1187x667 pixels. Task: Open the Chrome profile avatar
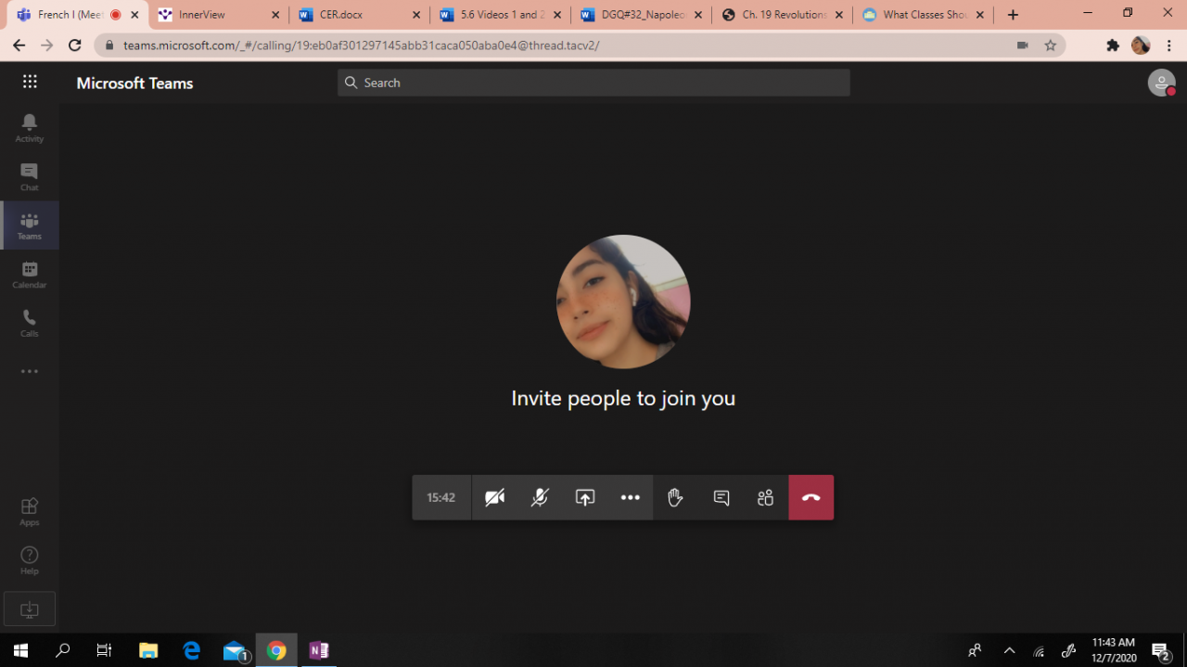(x=1141, y=45)
